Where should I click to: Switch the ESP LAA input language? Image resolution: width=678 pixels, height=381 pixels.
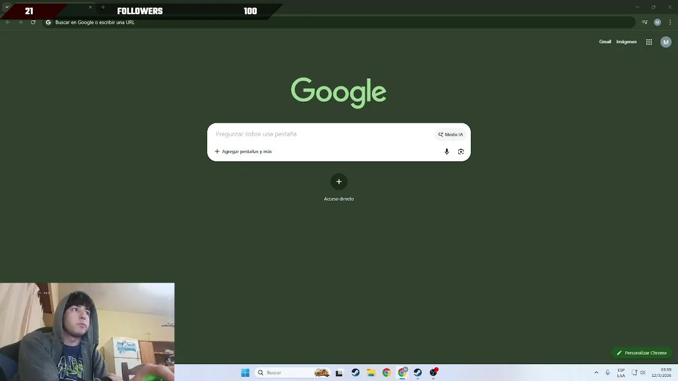[x=621, y=373]
